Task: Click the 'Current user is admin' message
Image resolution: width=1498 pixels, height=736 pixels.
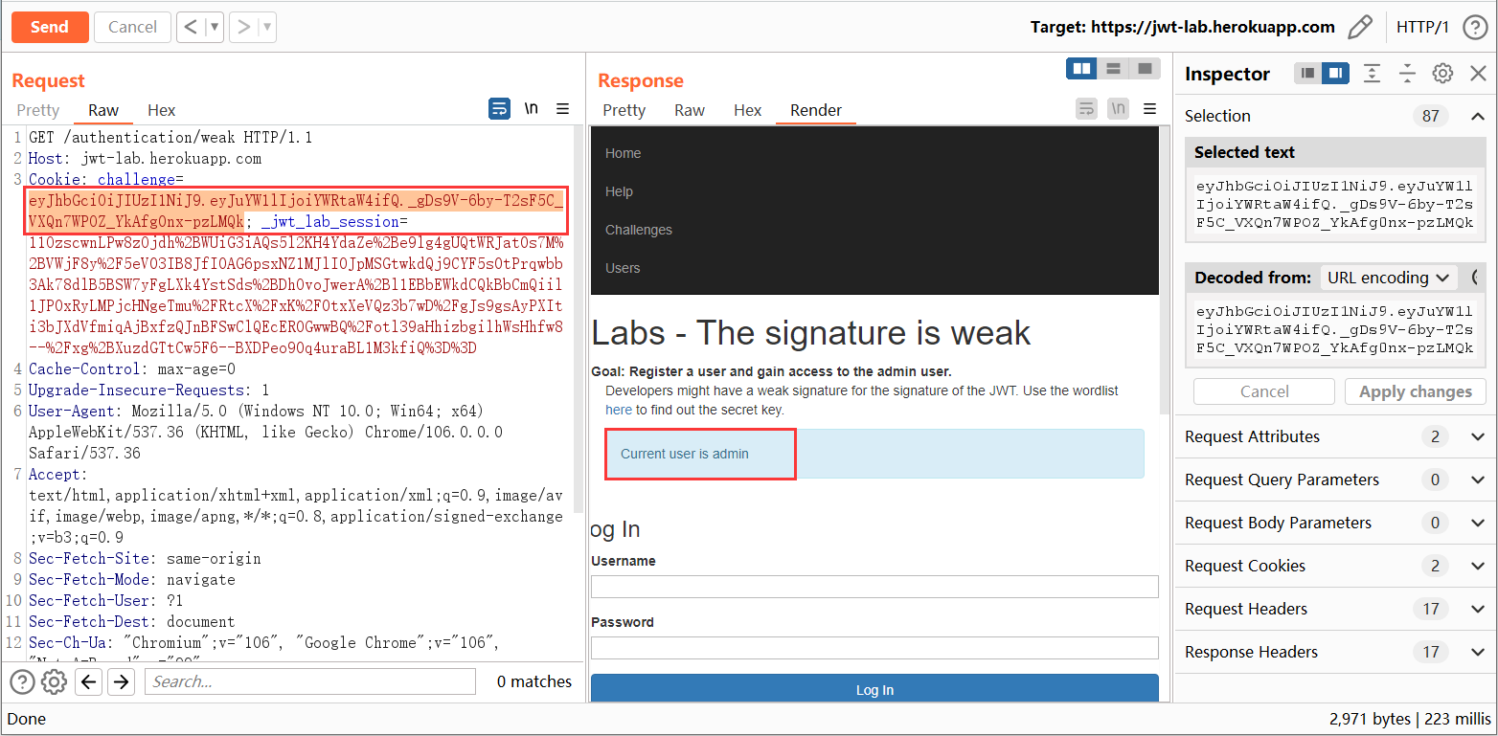Action: tap(685, 454)
